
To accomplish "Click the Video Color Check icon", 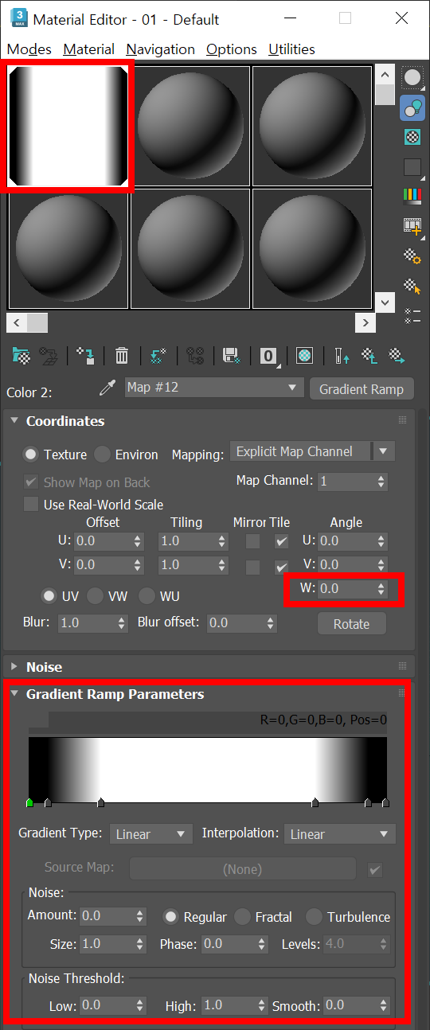I will tap(412, 196).
